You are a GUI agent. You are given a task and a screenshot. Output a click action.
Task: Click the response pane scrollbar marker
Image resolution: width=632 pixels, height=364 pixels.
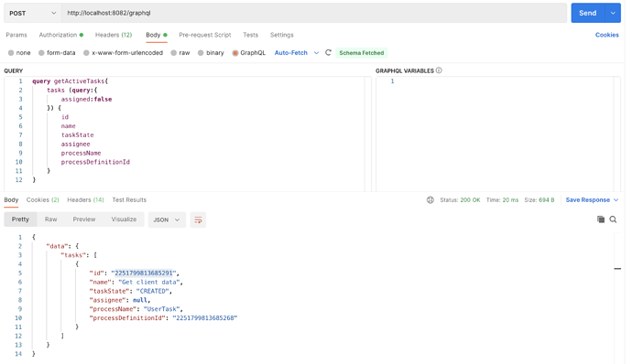click(617, 269)
